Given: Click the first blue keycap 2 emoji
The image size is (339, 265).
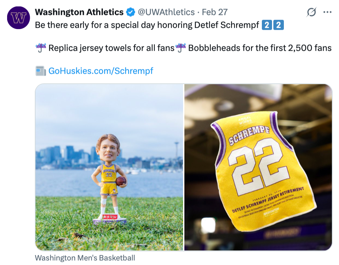Looking at the screenshot, I should [x=266, y=25].
